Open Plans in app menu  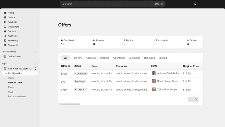[x=11, y=87]
